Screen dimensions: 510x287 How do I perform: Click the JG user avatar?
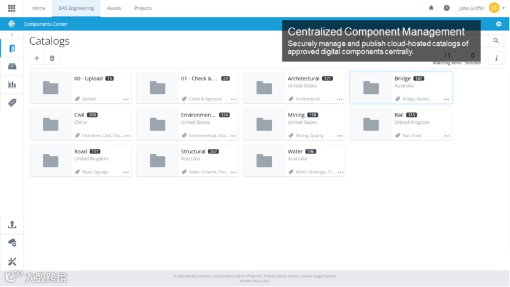pyautogui.click(x=494, y=8)
